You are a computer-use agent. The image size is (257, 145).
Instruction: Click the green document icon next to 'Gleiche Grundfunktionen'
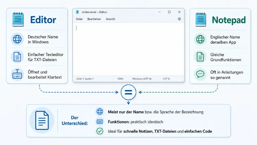(x=200, y=57)
